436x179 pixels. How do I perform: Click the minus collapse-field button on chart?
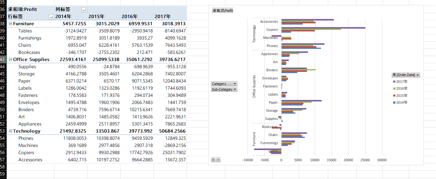[x=218, y=160]
